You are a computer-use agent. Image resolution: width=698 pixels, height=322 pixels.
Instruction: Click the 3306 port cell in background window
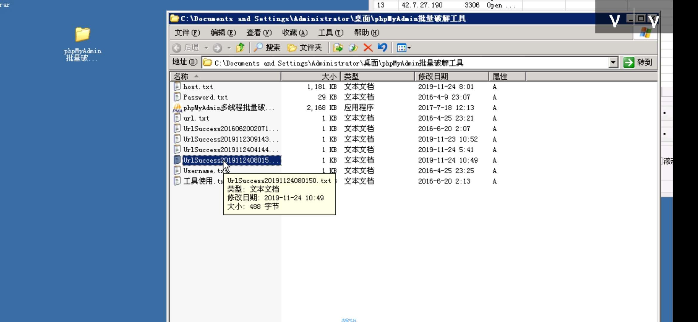pos(472,5)
